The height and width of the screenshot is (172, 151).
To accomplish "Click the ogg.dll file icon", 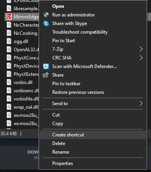I will pos(9,41).
